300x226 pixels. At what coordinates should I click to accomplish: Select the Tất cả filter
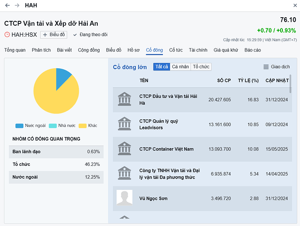coord(162,67)
